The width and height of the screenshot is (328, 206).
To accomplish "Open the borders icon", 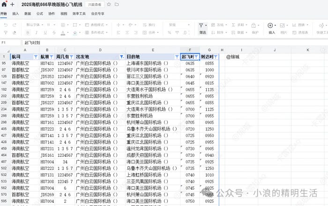I will (63, 25).
